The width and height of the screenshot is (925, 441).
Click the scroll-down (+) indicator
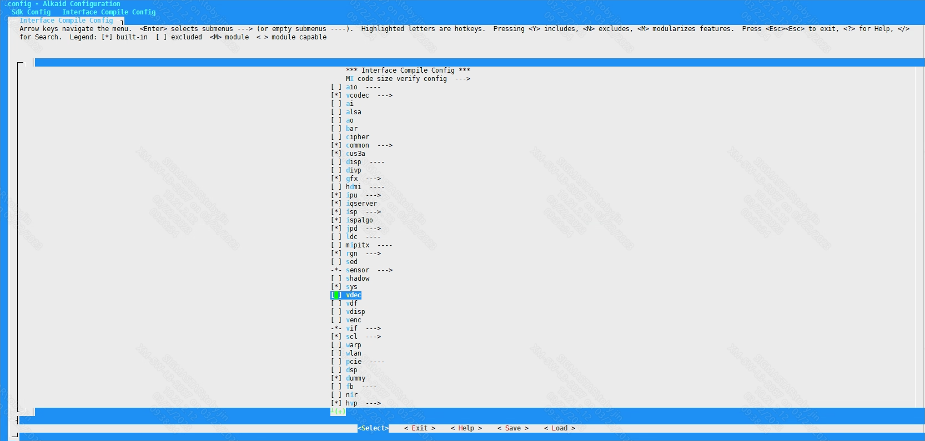click(338, 412)
